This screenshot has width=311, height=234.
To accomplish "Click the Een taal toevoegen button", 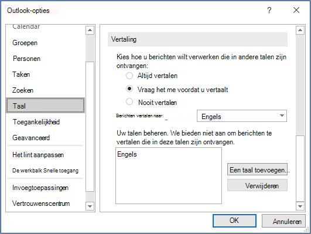I will [257, 169].
